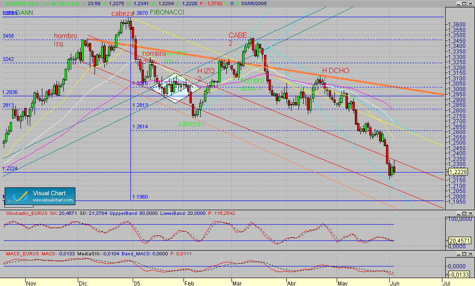Minimize the Stochastic_EURUS indicator panel

click(459, 213)
